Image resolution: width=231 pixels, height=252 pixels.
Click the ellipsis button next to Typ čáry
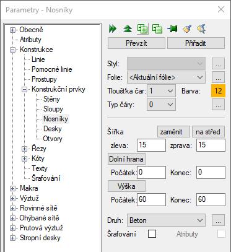pos(218,105)
